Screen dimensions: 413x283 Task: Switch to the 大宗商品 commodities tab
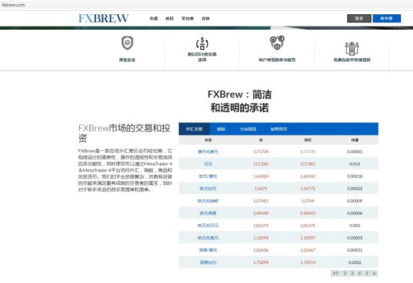pyautogui.click(x=248, y=129)
